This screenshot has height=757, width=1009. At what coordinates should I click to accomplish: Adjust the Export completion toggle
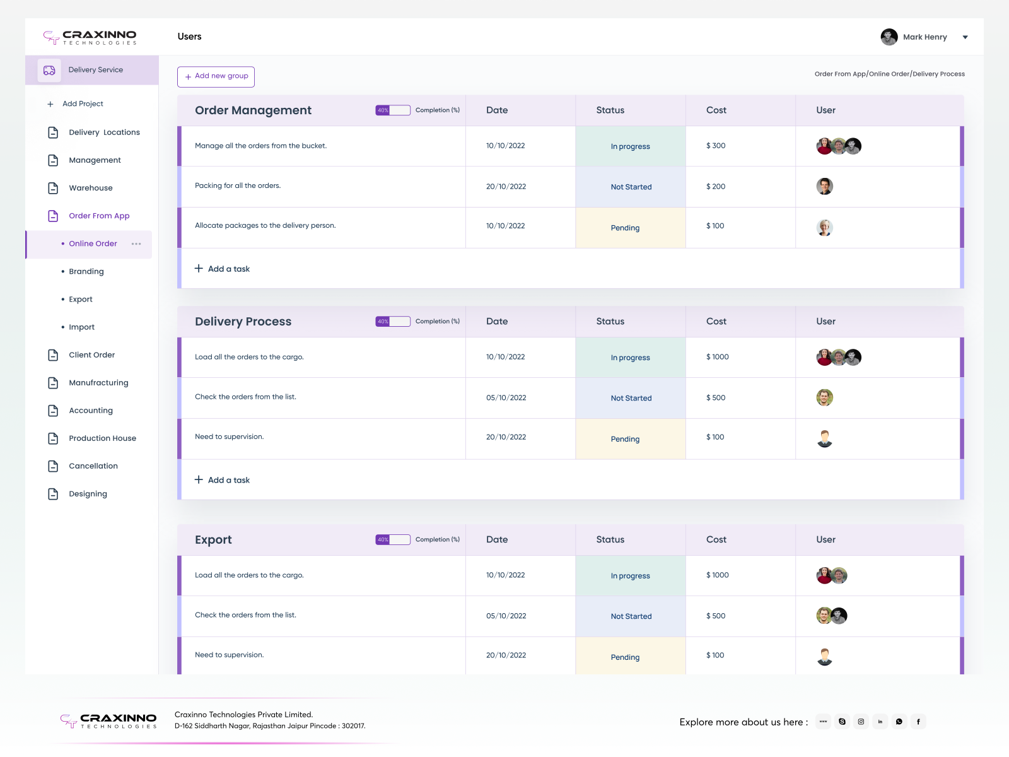click(x=393, y=539)
